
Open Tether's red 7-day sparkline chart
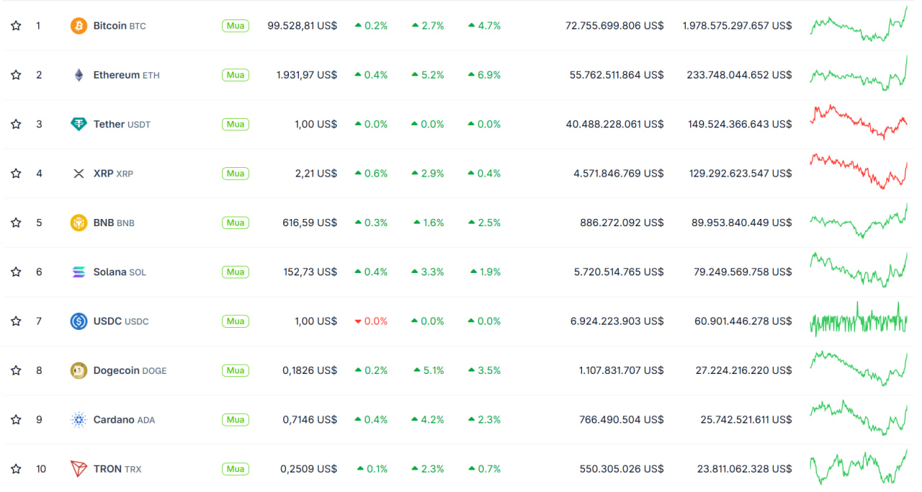(x=858, y=122)
